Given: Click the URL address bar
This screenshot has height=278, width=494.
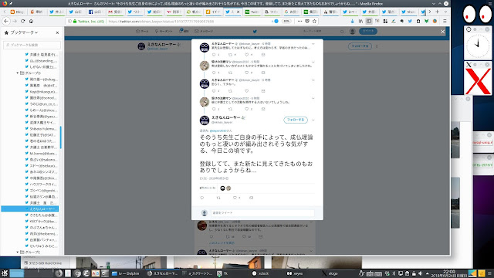Looking at the screenshot, I should (x=189, y=21).
